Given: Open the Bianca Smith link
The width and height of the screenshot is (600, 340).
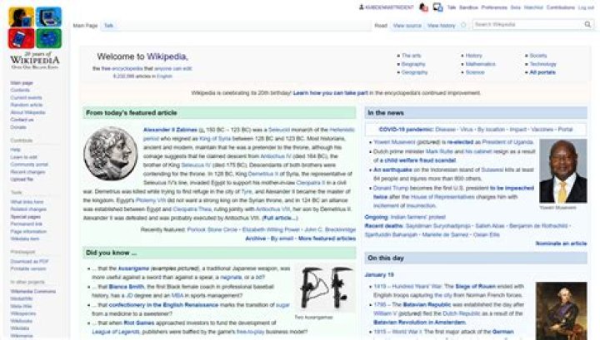Looking at the screenshot, I should [x=127, y=287].
